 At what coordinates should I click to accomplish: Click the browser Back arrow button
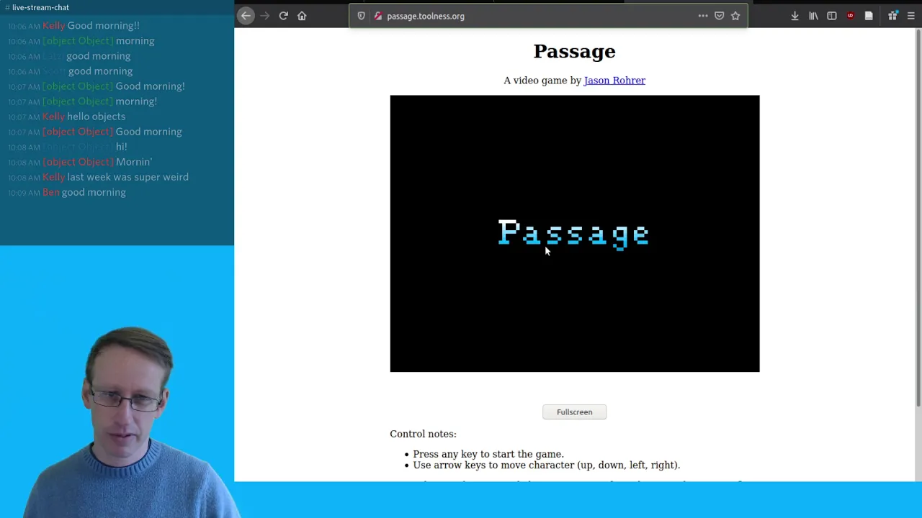tap(246, 16)
